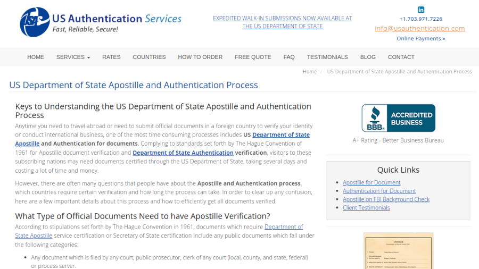Click the page title 'US Department of State Apostille and Authentication Process'
Viewport: 479px width, 269px height.
134,85
